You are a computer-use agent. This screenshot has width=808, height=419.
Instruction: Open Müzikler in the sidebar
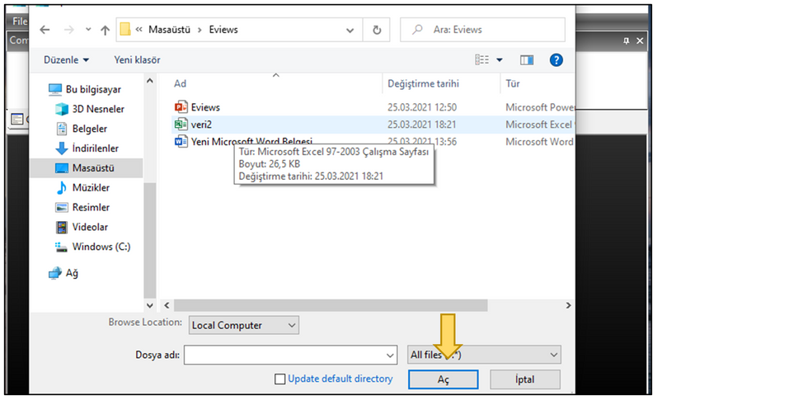pyautogui.click(x=82, y=187)
